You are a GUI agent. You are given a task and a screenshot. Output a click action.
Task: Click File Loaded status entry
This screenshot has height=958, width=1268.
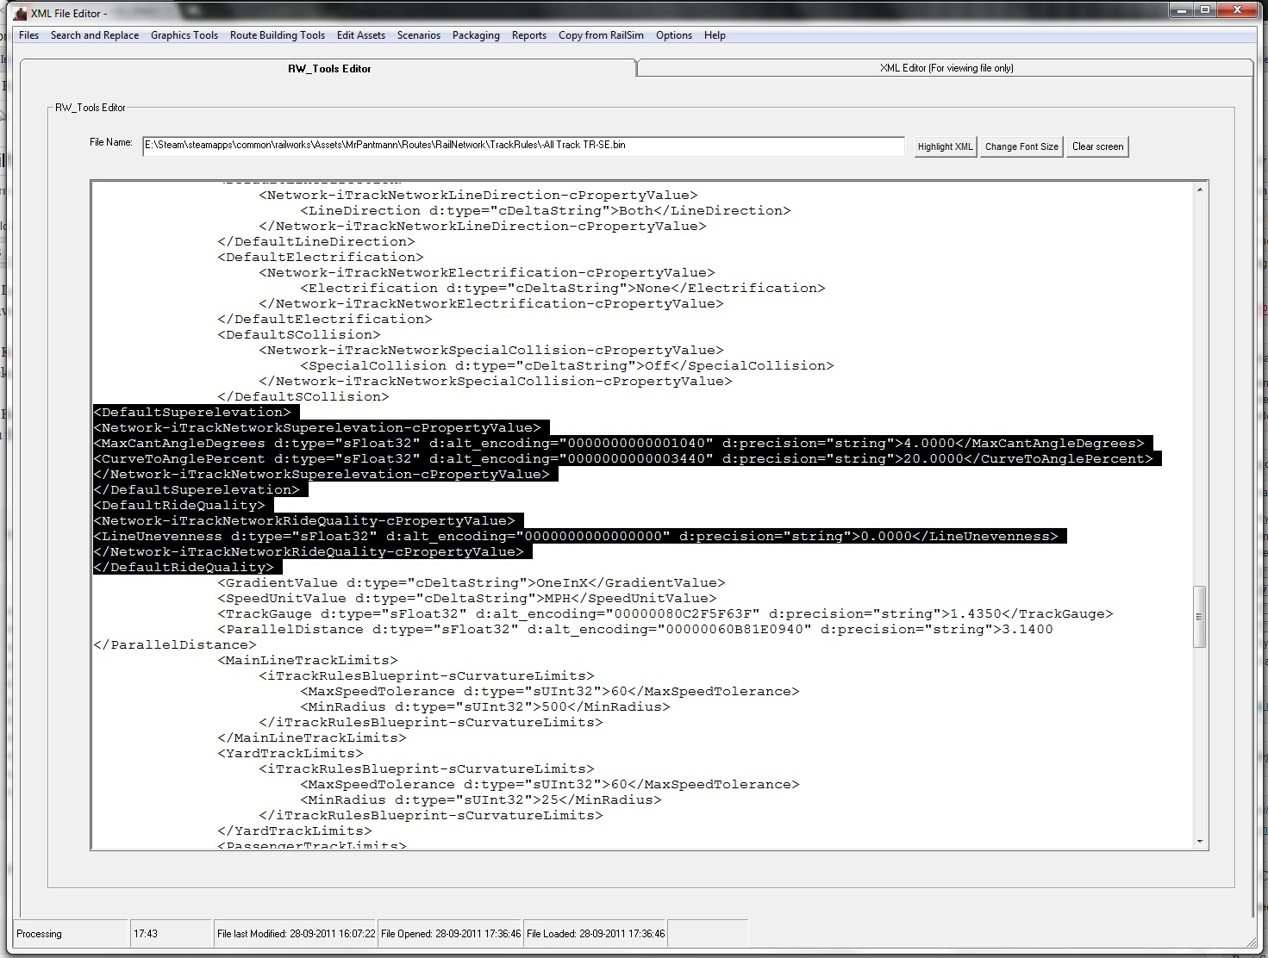click(x=595, y=934)
